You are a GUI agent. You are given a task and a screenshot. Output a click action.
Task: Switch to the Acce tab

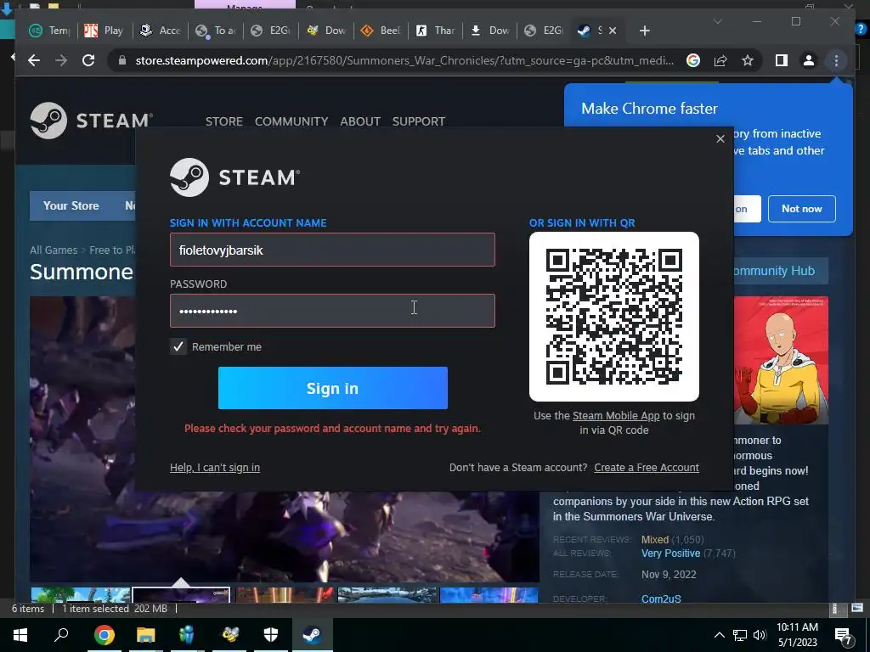tap(159, 31)
